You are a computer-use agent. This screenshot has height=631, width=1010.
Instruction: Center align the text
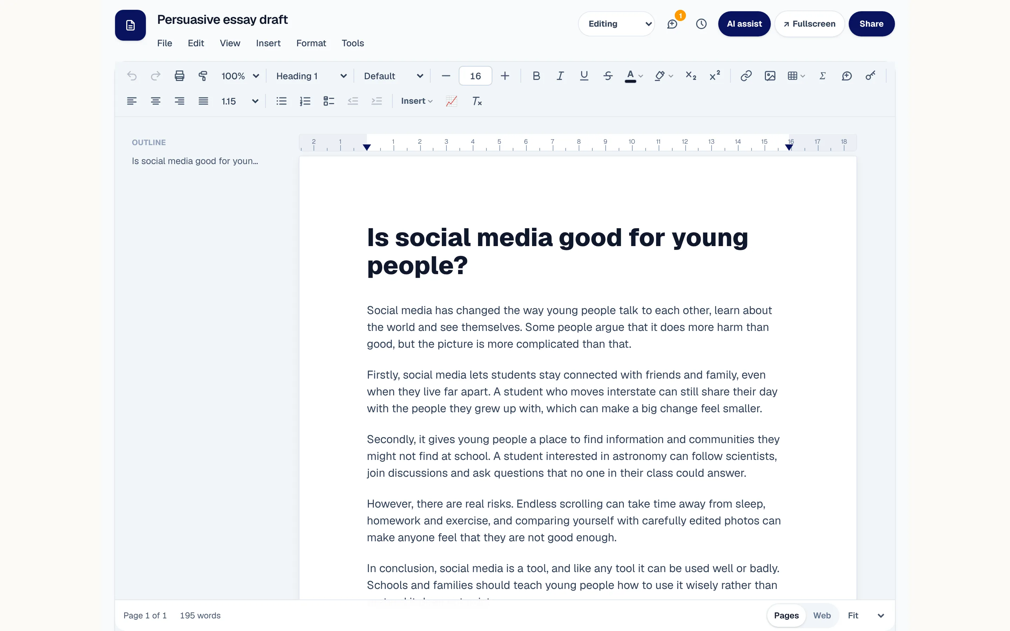(156, 101)
